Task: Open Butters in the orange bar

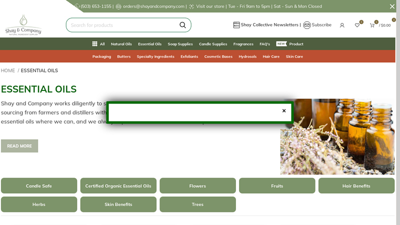Action: coord(123,56)
